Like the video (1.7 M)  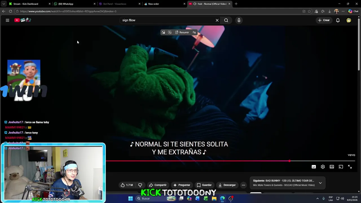127,185
